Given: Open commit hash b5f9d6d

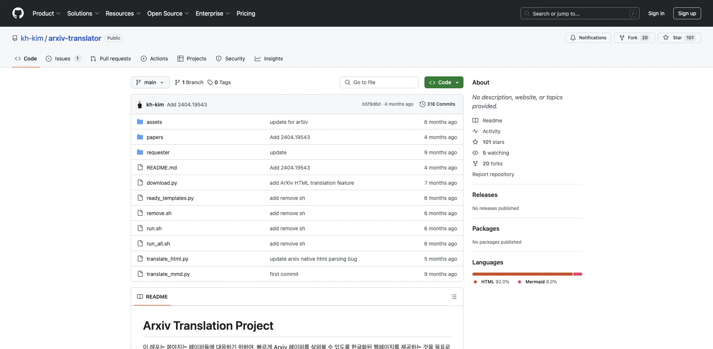Looking at the screenshot, I should pos(371,104).
